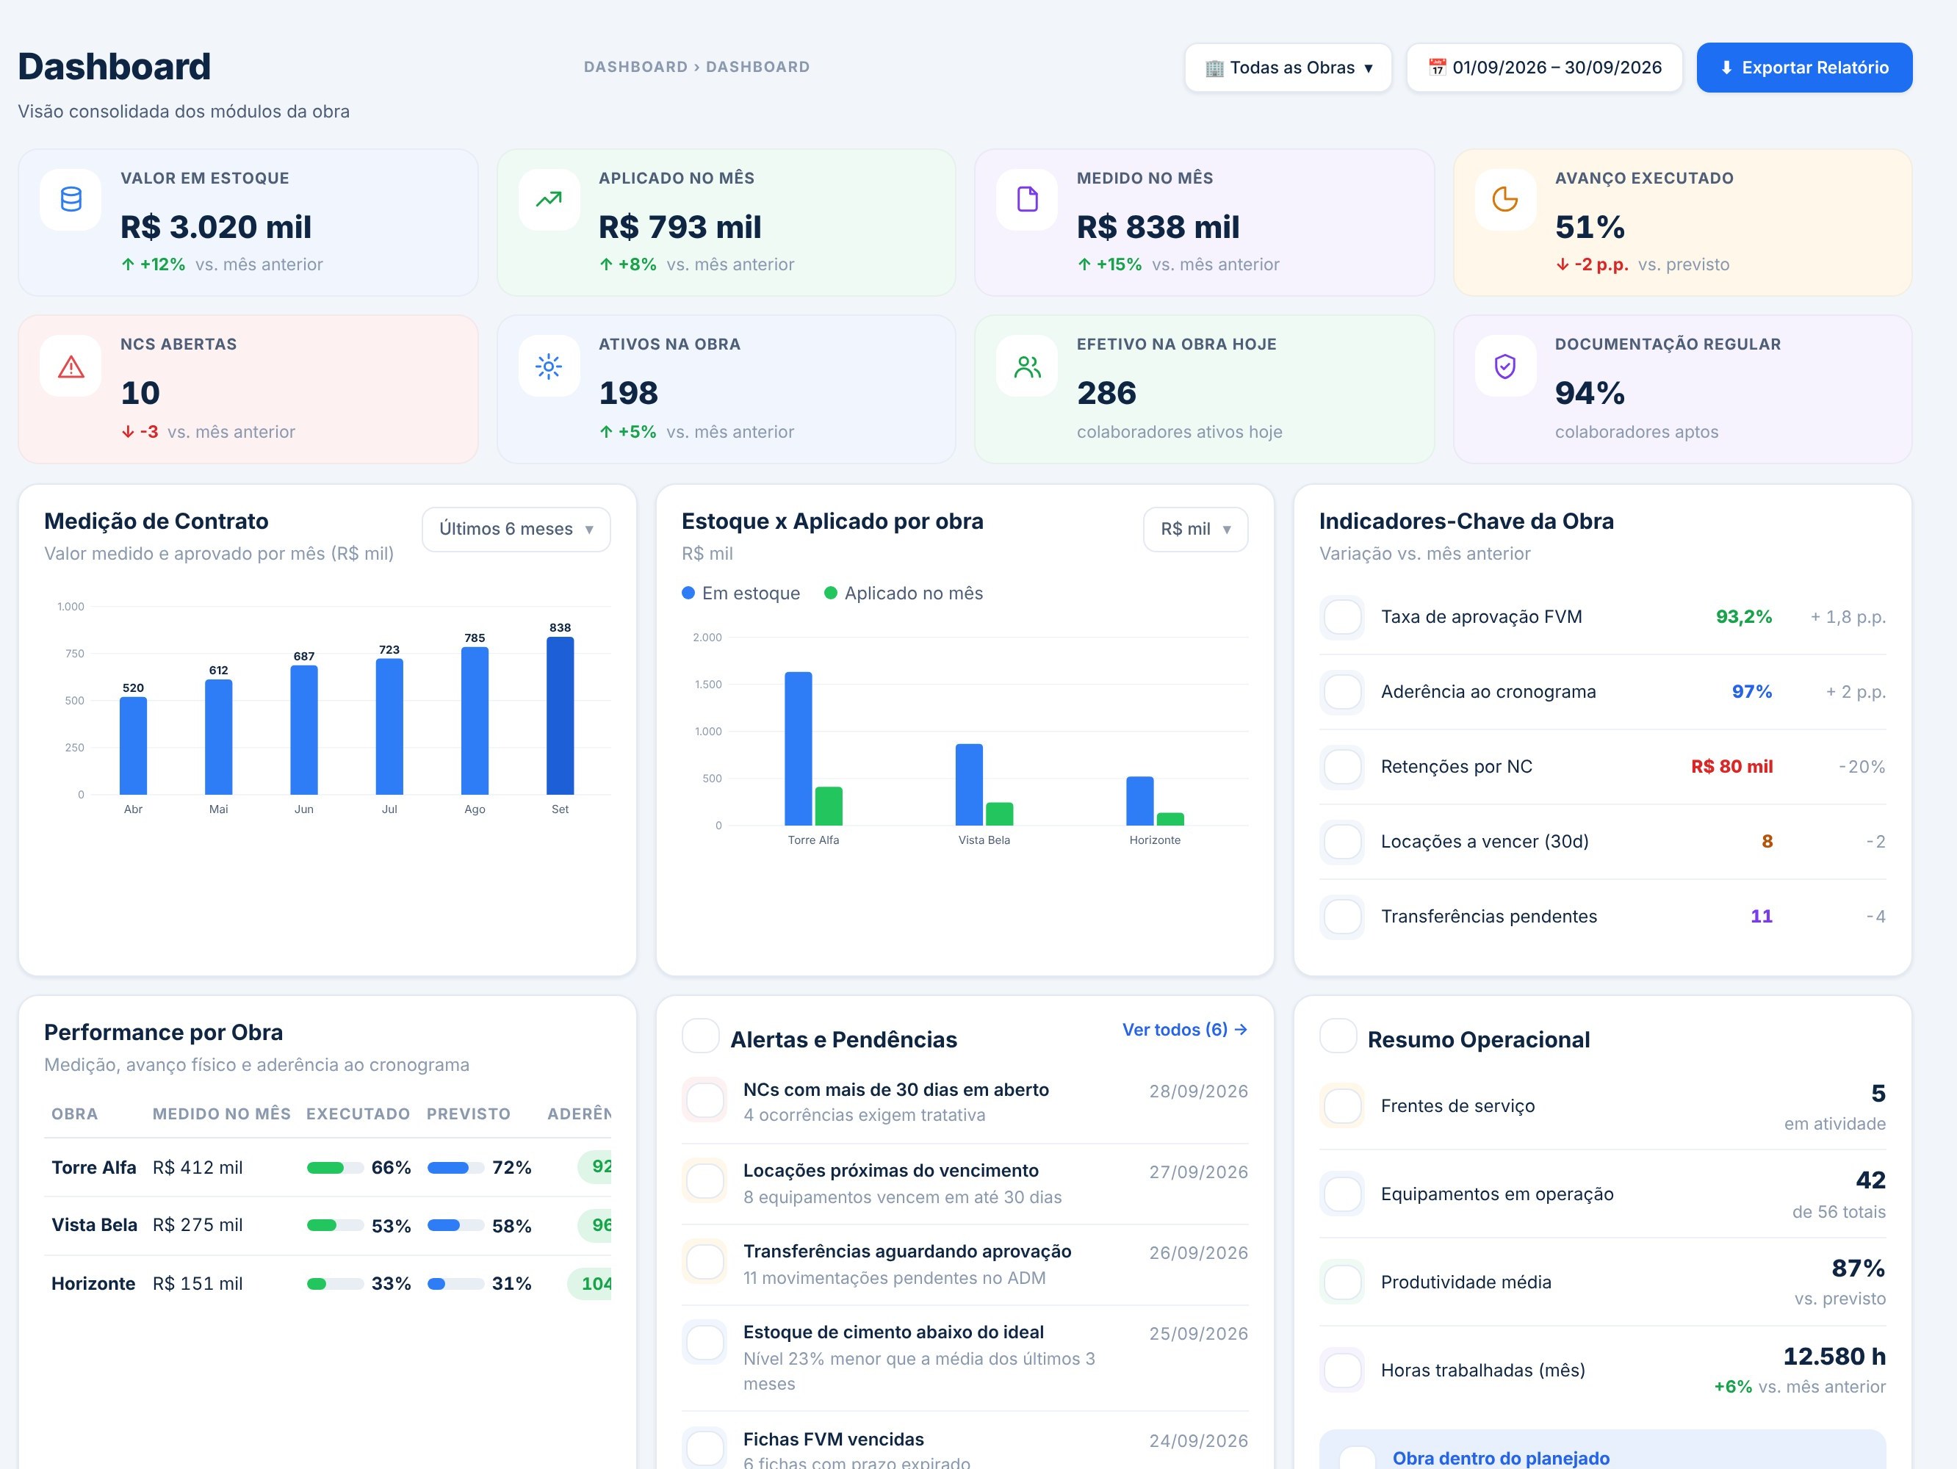Open the Últimos 6 meses period dropdown
Image resolution: width=1957 pixels, height=1469 pixels.
516,529
